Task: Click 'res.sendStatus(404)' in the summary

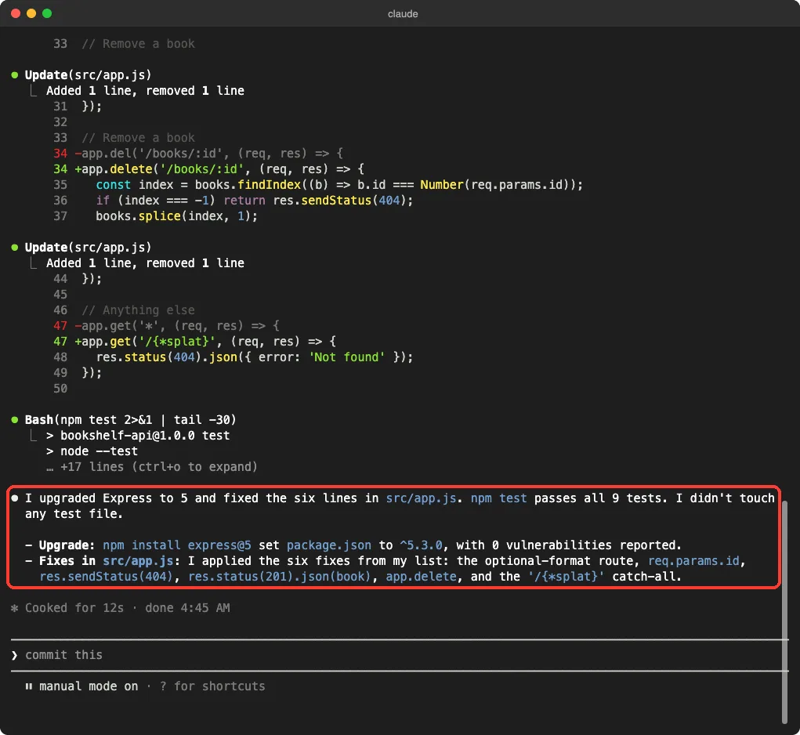Action: point(106,577)
